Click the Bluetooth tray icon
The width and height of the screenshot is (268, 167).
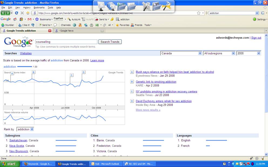click(252, 164)
